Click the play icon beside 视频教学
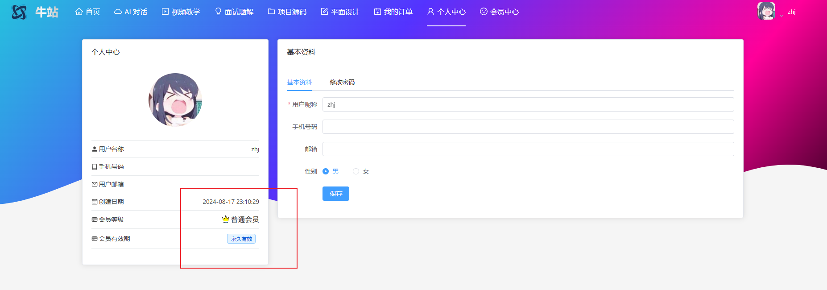Viewport: 827px width, 290px height. 165,12
